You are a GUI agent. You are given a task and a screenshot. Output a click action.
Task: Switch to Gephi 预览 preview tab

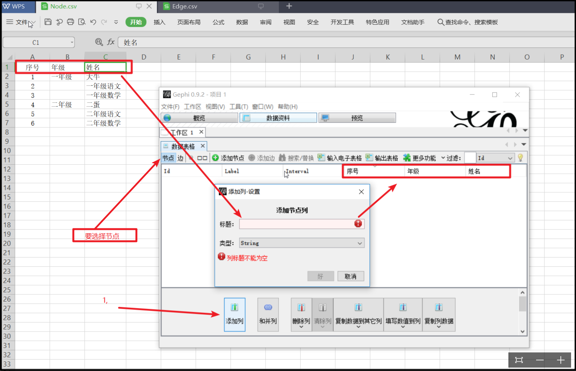click(357, 118)
